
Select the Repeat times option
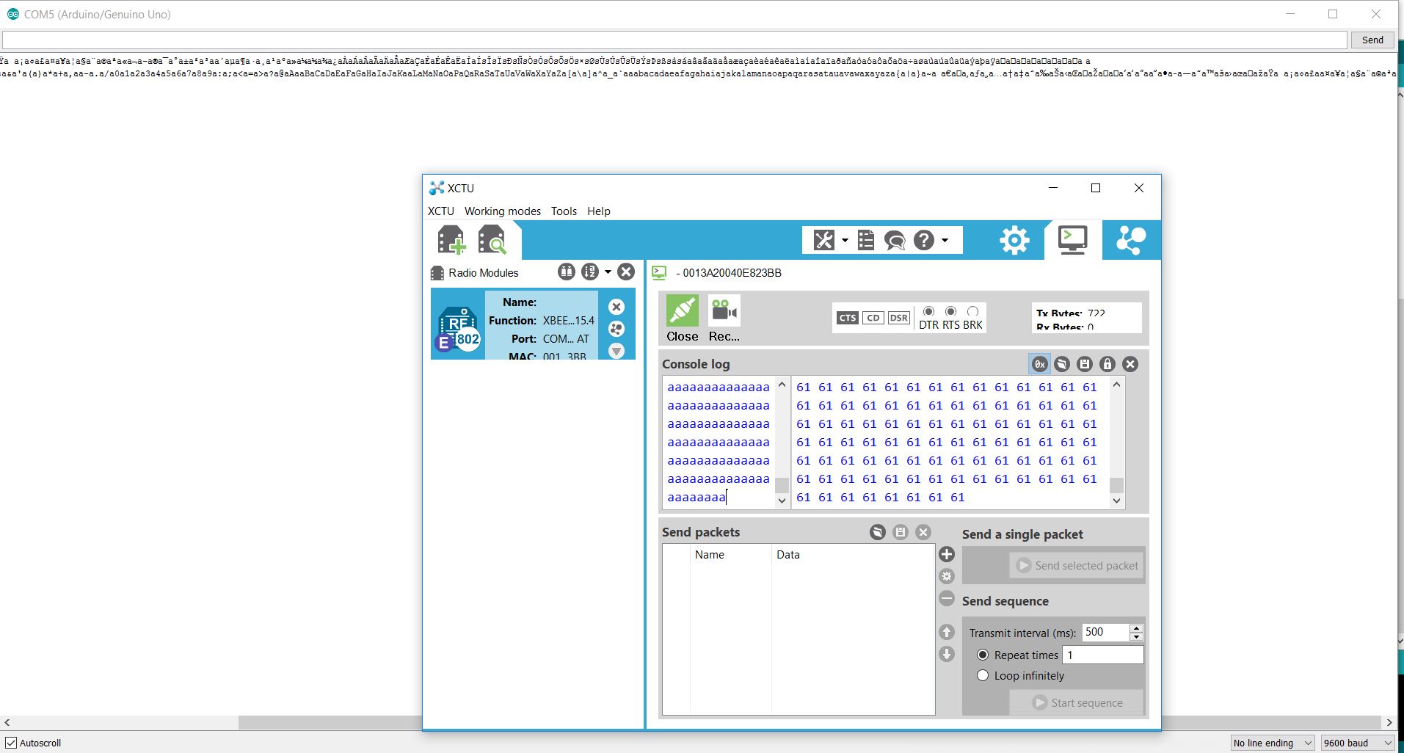[x=983, y=655]
